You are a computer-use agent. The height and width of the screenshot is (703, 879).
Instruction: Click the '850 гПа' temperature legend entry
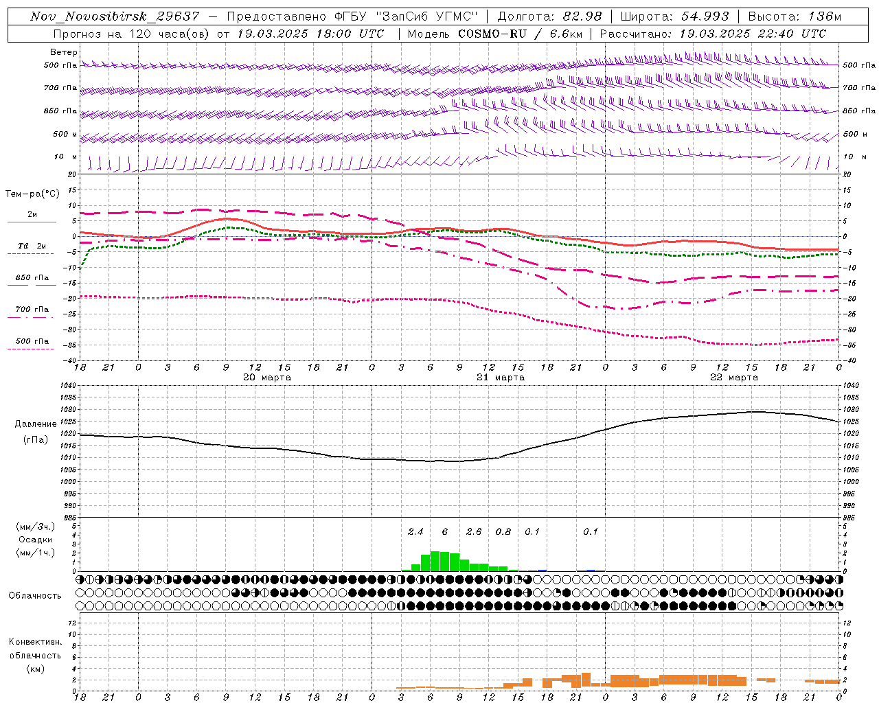pos(32,278)
